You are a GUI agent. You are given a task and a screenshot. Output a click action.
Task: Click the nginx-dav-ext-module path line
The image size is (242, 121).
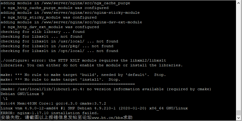[71, 22]
